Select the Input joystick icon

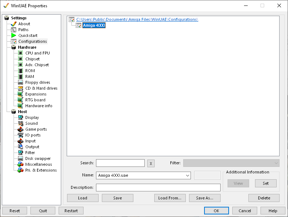coord(21,141)
